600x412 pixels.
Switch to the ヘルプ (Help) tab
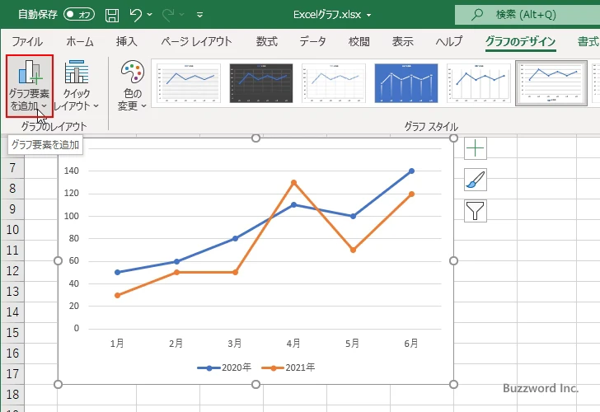point(449,41)
